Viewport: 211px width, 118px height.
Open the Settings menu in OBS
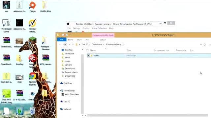76,28
